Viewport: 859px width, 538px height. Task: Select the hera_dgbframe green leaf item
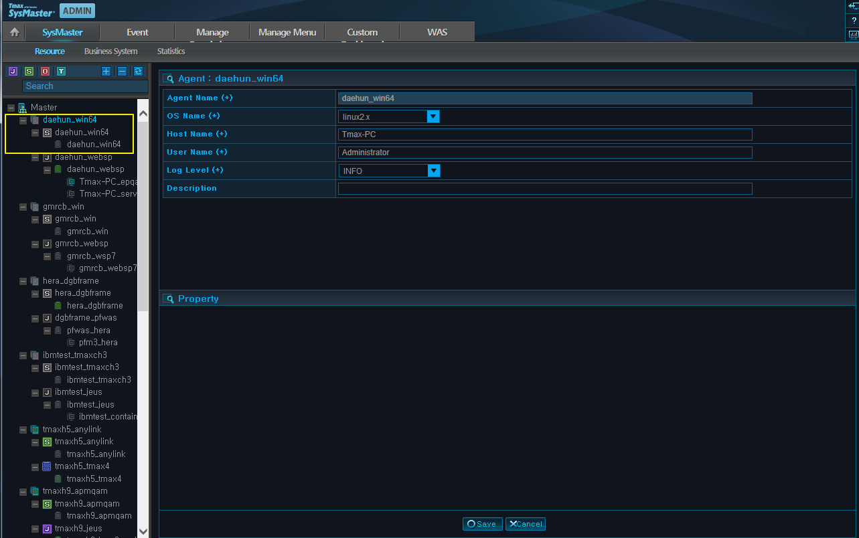coord(95,306)
